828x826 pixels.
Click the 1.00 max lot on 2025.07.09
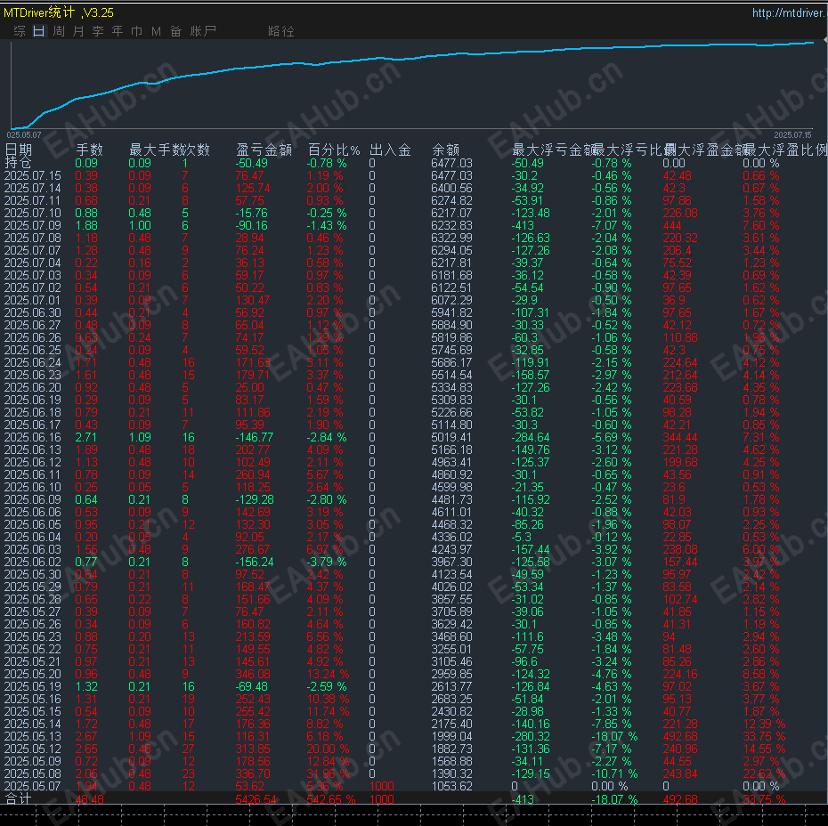pos(140,225)
